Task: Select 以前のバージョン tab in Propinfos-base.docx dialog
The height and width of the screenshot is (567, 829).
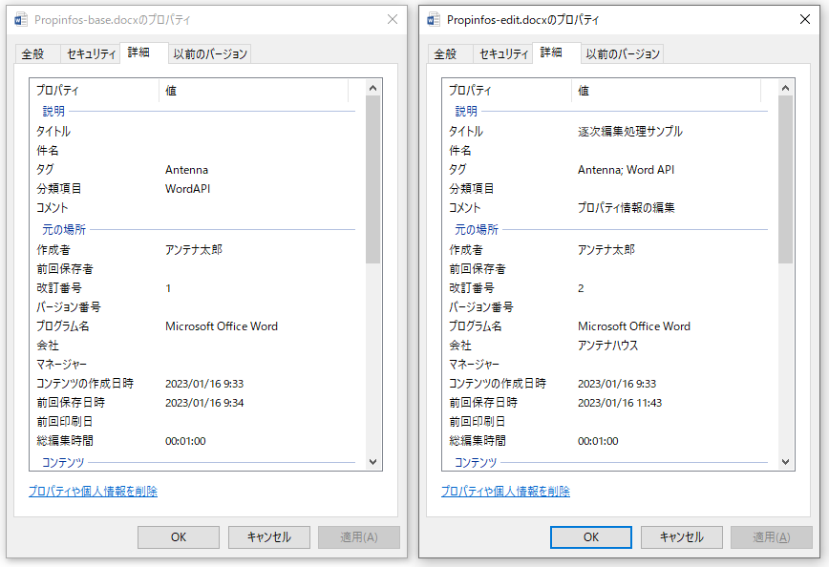Action: coord(210,54)
